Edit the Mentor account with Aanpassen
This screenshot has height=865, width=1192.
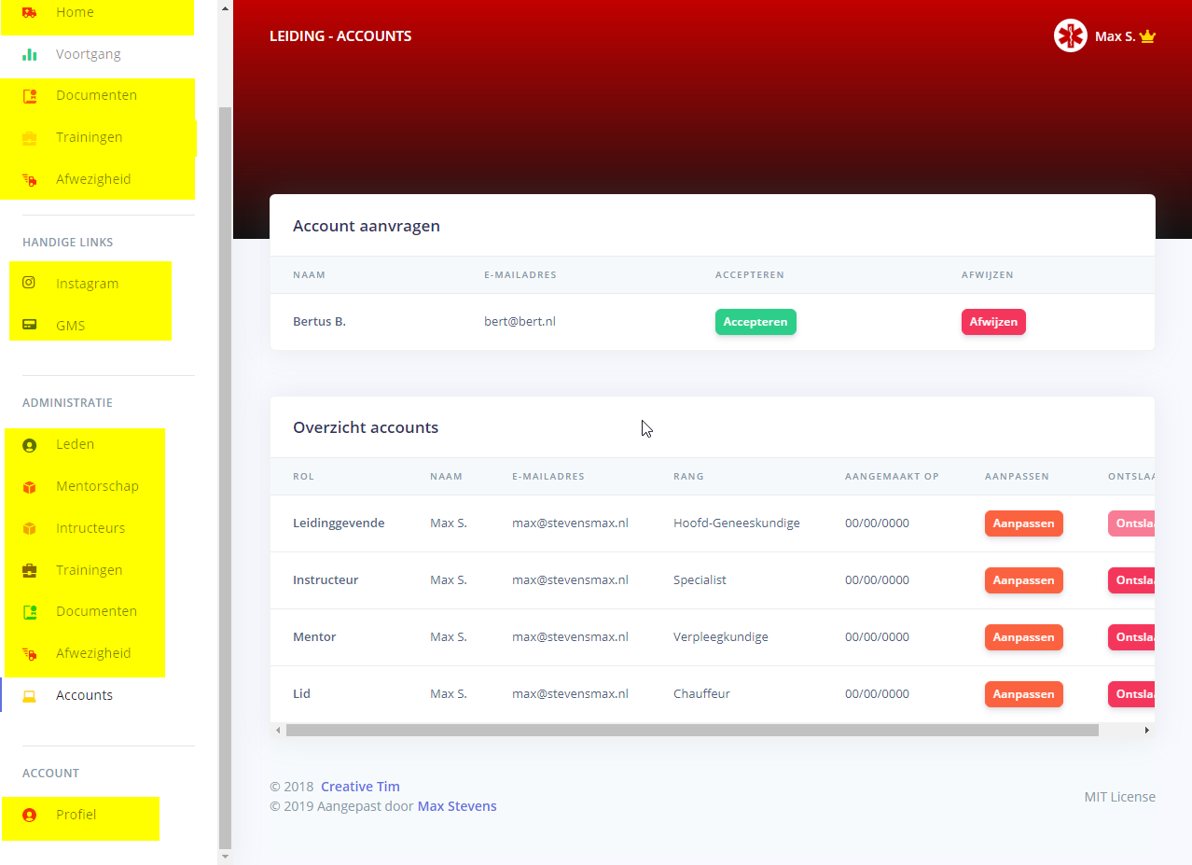click(1023, 637)
